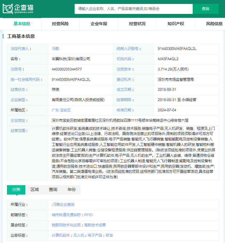The height and width of the screenshot is (243, 225).
Task: Open the 企业年报 tab
Action: 99,24
